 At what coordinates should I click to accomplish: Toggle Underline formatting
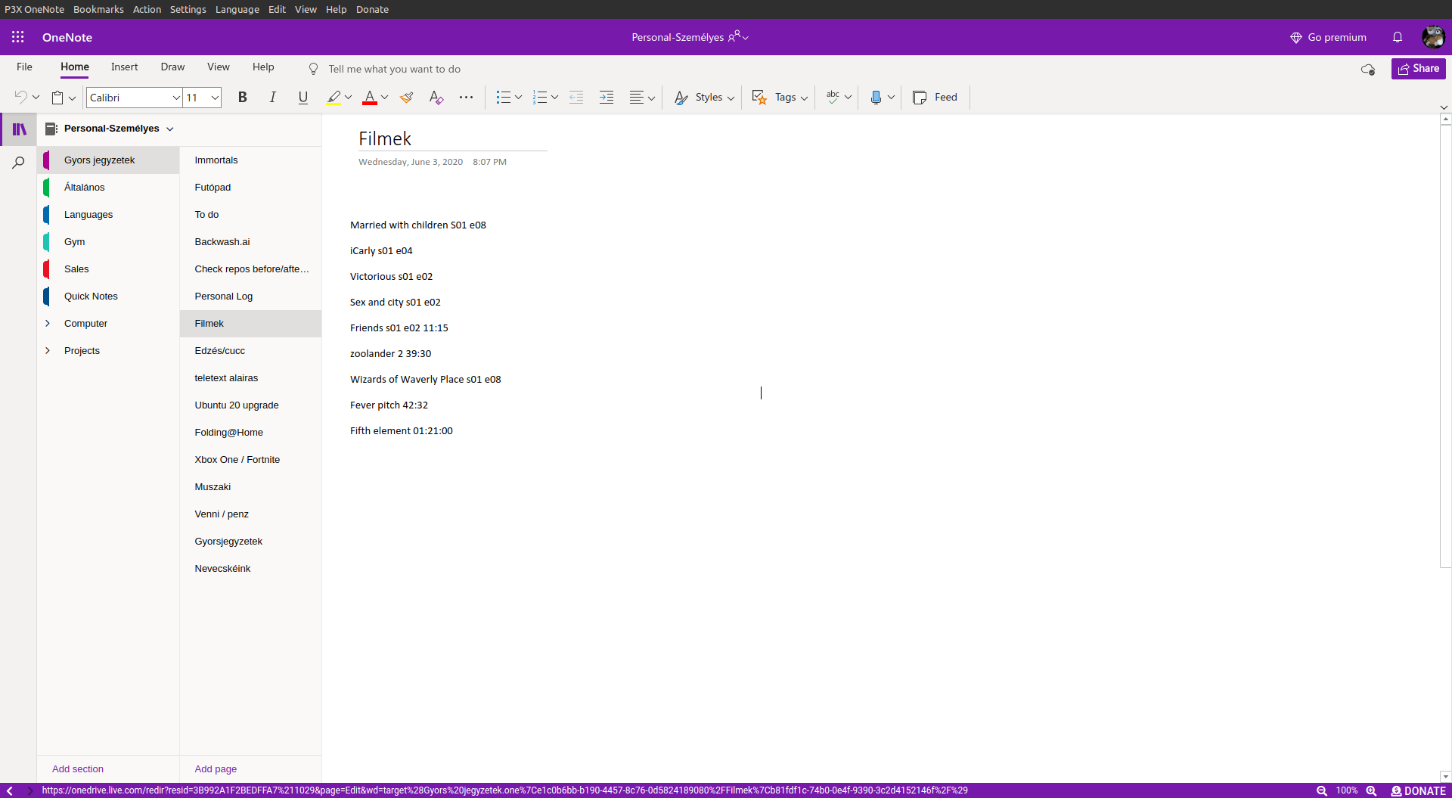(303, 98)
